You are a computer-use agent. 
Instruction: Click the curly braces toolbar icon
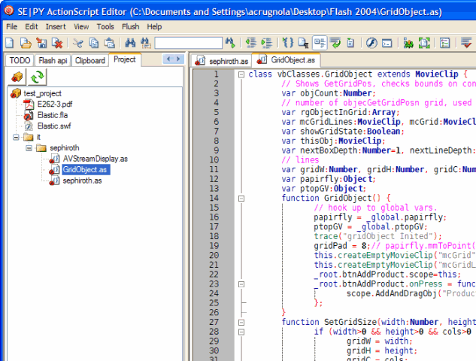pyautogui.click(x=287, y=43)
